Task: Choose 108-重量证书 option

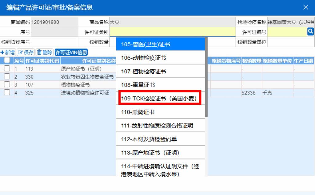Action: [x=160, y=85]
